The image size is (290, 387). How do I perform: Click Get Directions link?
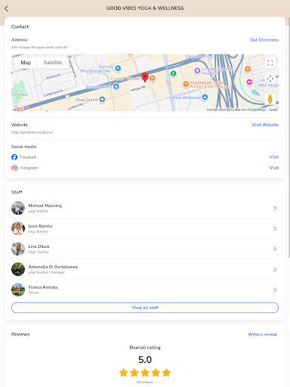[264, 40]
